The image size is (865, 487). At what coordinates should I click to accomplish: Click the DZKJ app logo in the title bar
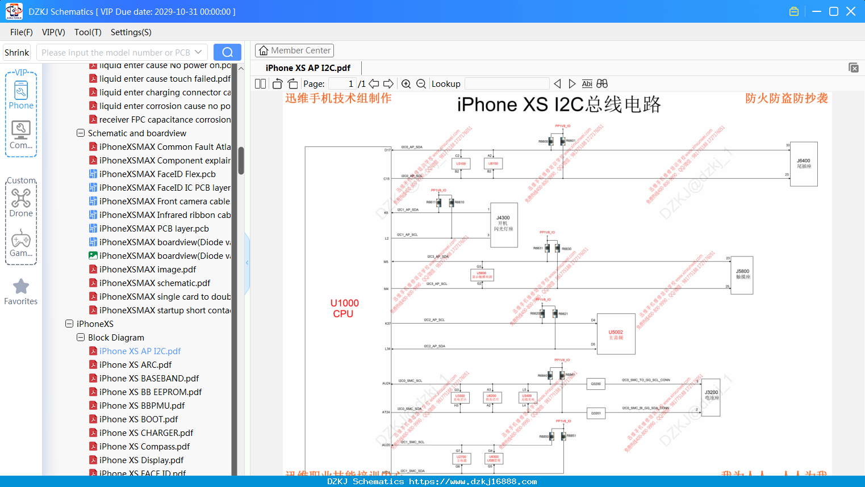(x=14, y=11)
